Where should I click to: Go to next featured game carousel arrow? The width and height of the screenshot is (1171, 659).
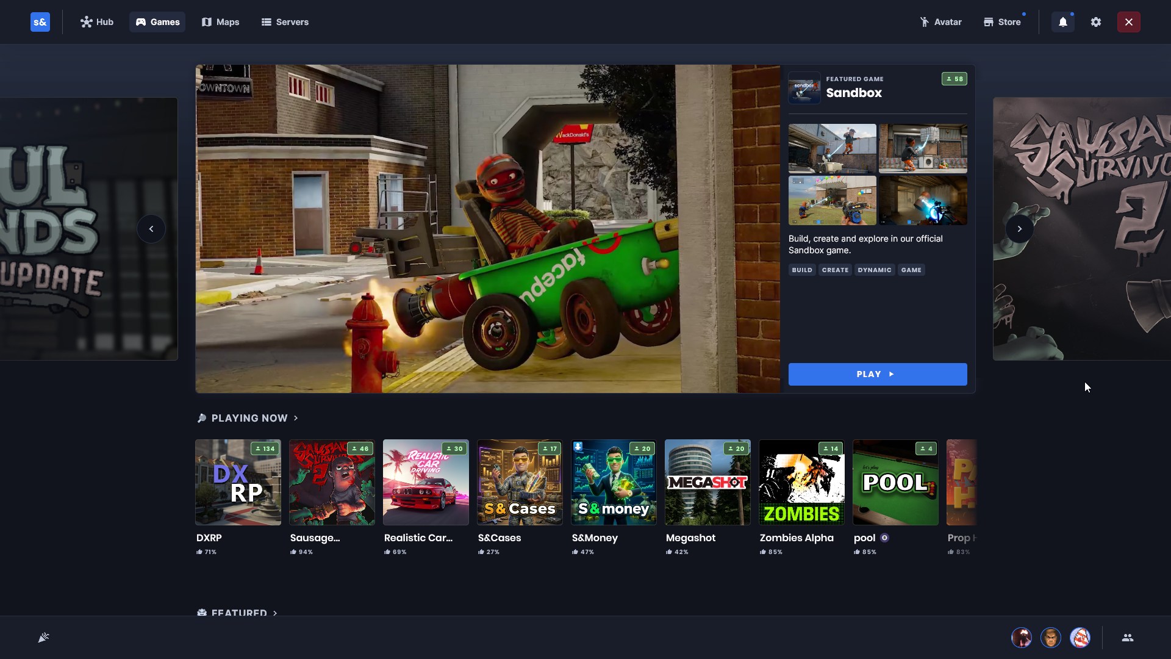tap(1019, 229)
